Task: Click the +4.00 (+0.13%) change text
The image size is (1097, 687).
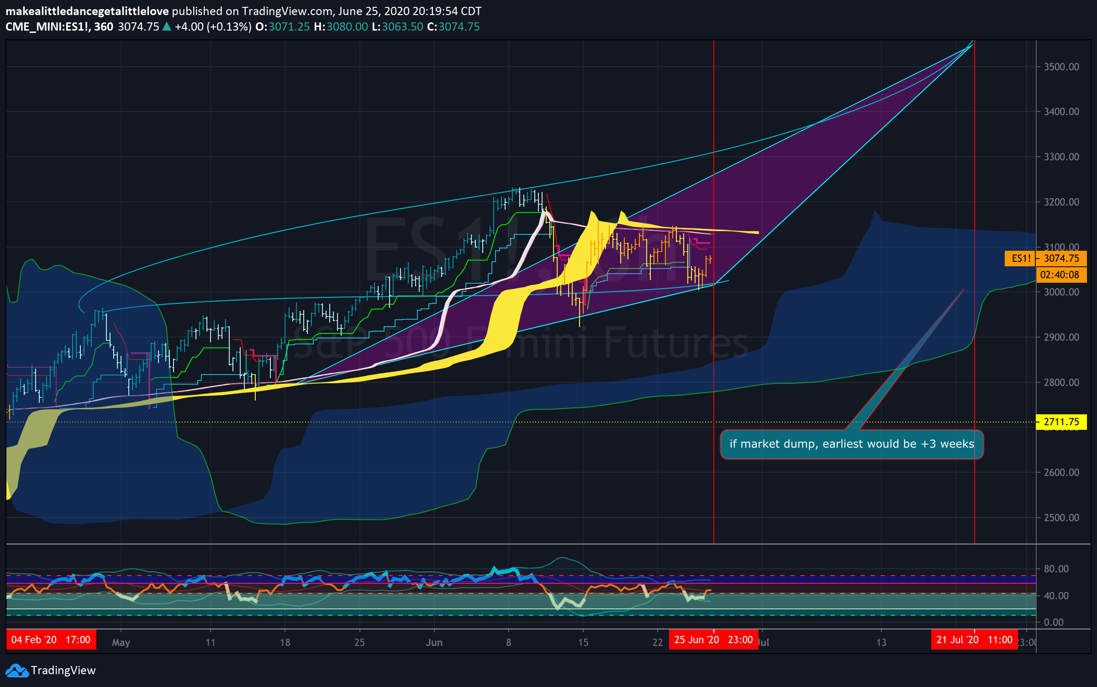Action: tap(213, 27)
